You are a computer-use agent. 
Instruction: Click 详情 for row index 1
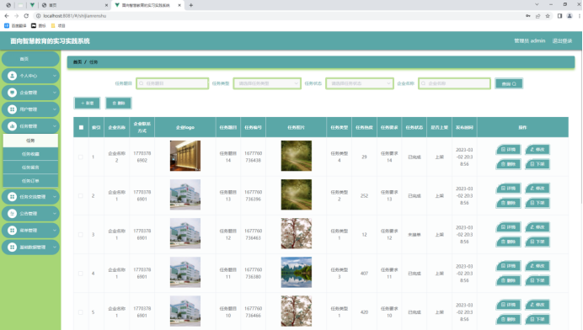coord(508,149)
